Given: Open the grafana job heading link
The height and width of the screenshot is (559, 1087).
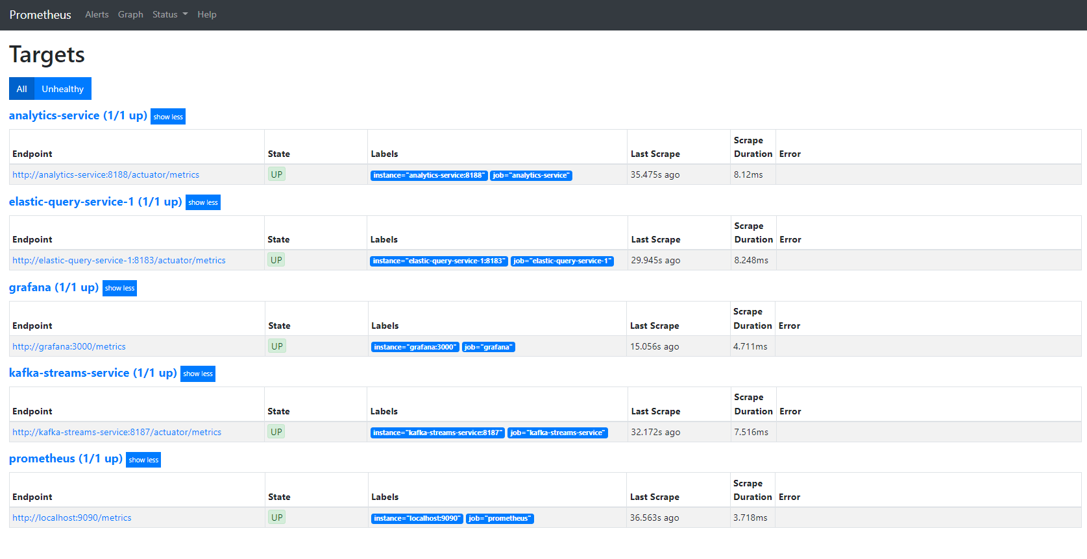Looking at the screenshot, I should pos(54,287).
